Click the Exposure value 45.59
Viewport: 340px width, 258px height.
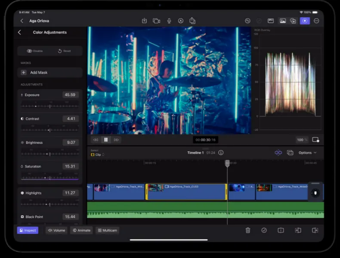(70, 95)
